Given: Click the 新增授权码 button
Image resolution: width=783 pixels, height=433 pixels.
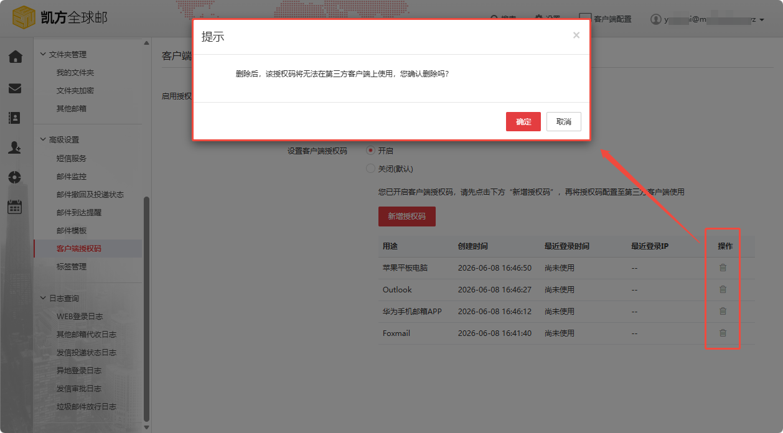Looking at the screenshot, I should (x=407, y=216).
